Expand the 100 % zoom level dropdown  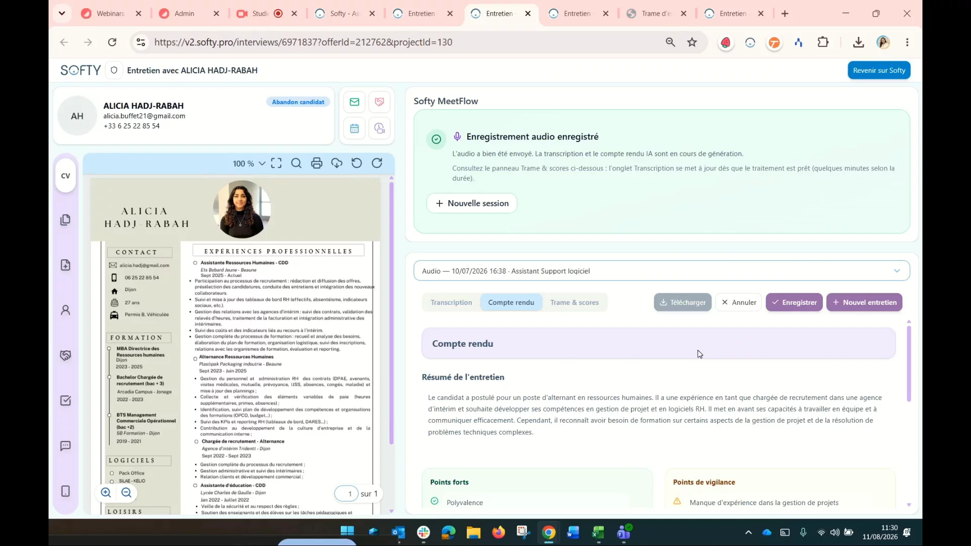click(249, 164)
